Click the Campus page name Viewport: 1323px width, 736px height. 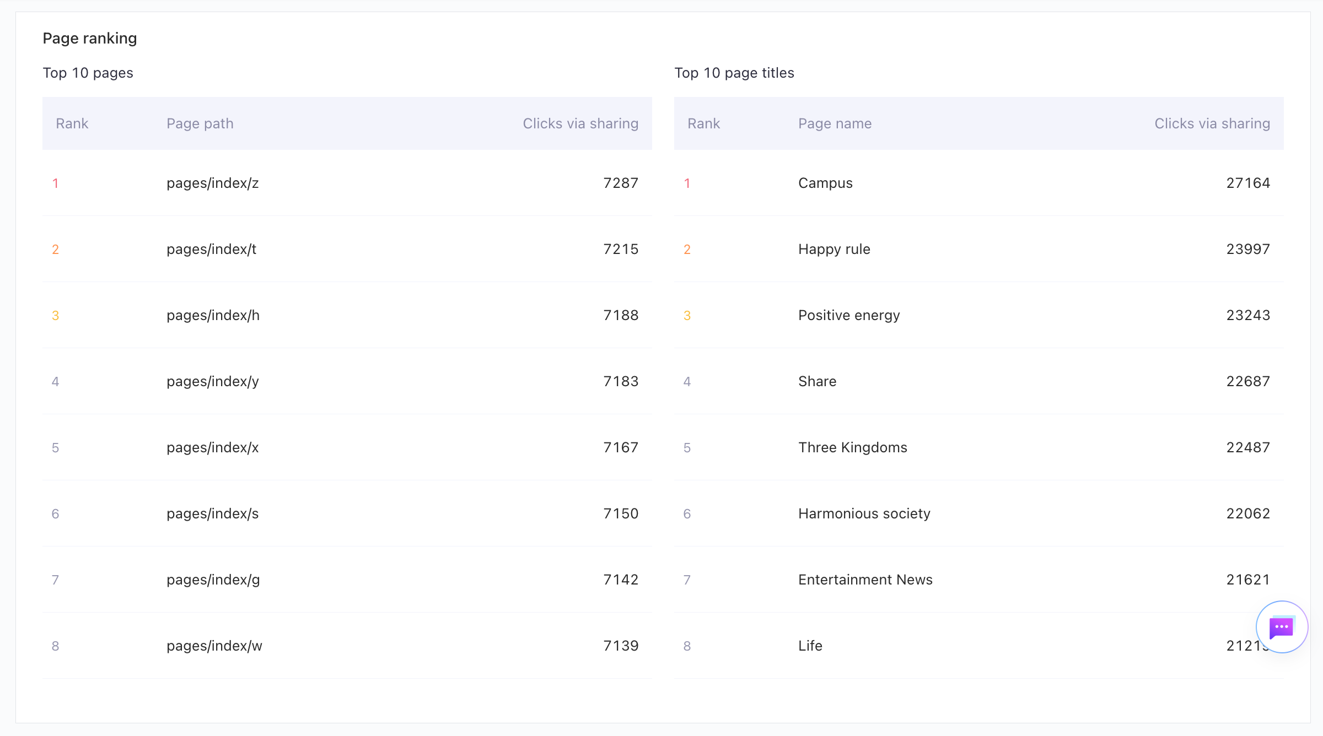pos(825,183)
